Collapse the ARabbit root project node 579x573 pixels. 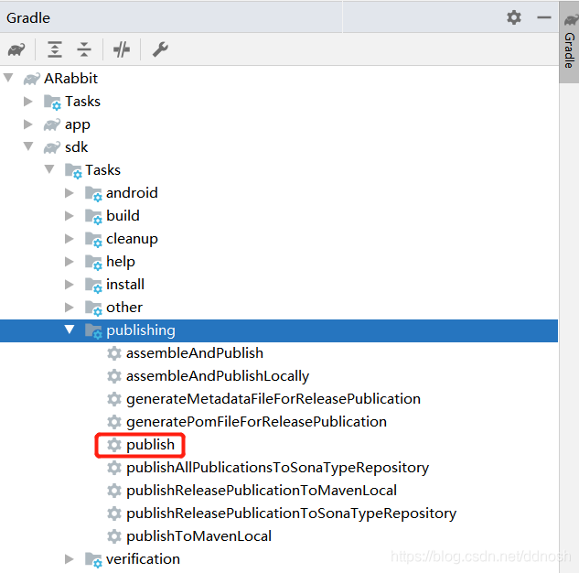coord(8,78)
